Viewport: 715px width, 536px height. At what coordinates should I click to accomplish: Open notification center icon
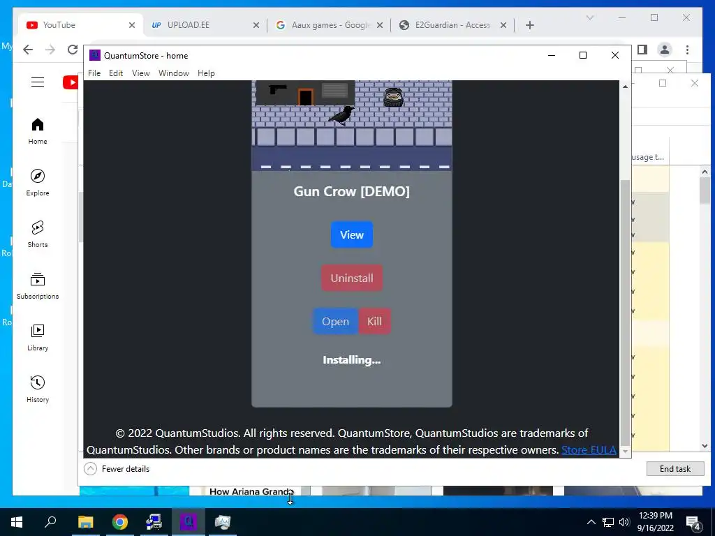coord(693,523)
